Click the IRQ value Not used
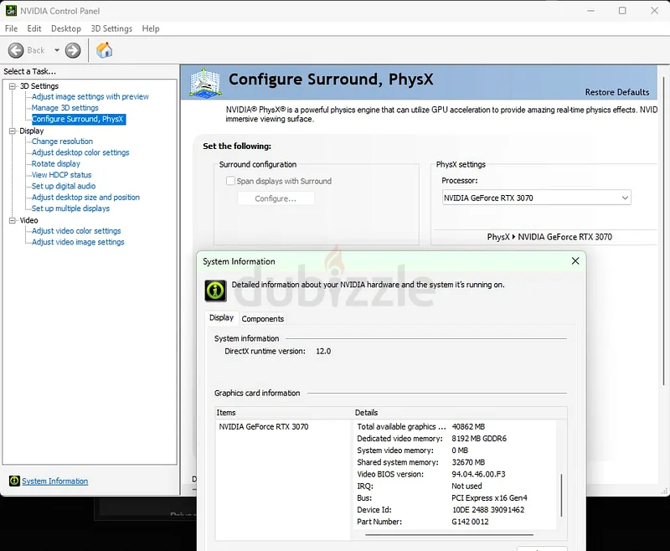The width and height of the screenshot is (670, 551). 466,486
